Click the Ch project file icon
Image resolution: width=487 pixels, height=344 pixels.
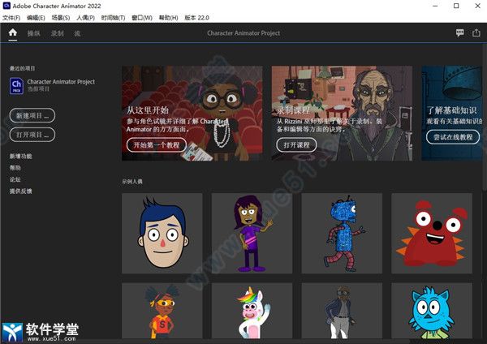coord(16,86)
